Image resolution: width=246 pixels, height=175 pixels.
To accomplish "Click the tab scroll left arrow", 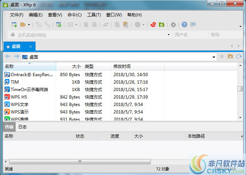I will [x=232, y=46].
